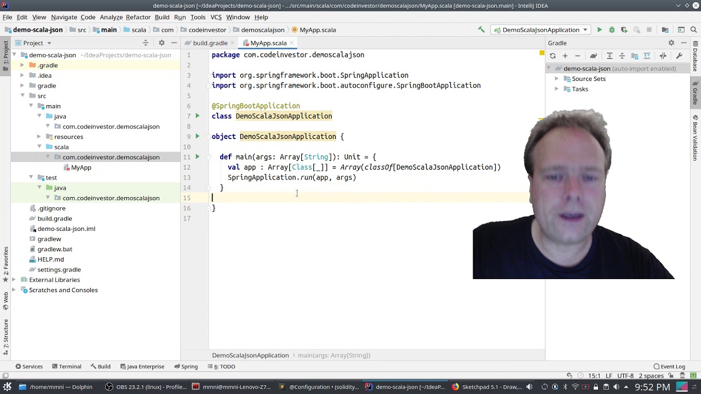Image resolution: width=701 pixels, height=394 pixels.
Task: Select settings.gradle file
Action: 59,270
